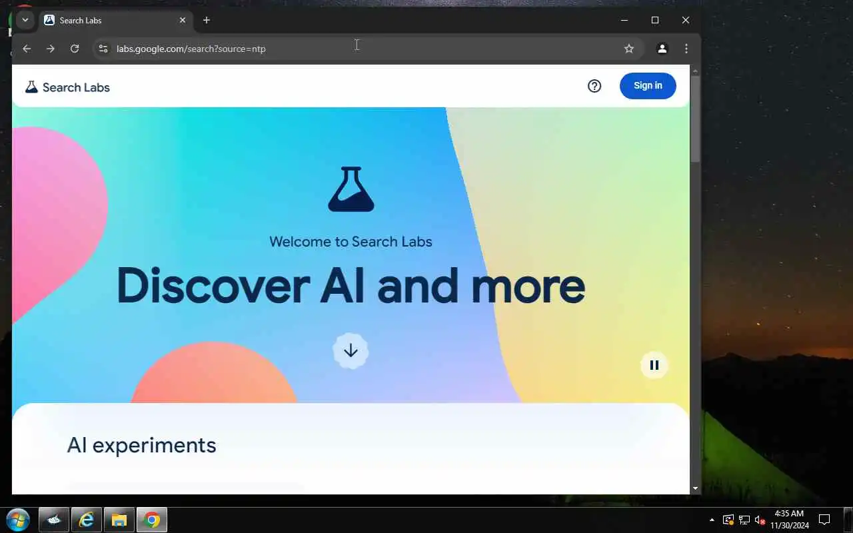Open the Chrome profile menu
Screen dimensions: 853x533
[x=662, y=49]
